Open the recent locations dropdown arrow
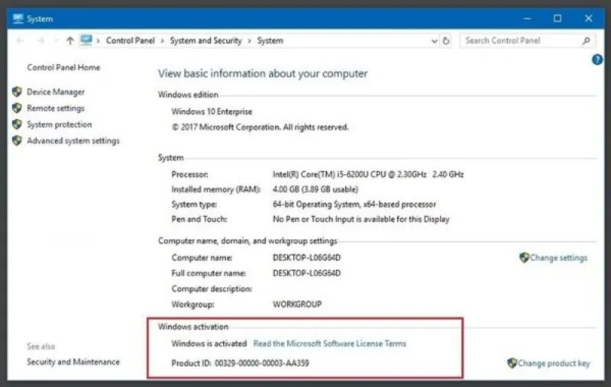611x387 pixels. click(56, 40)
